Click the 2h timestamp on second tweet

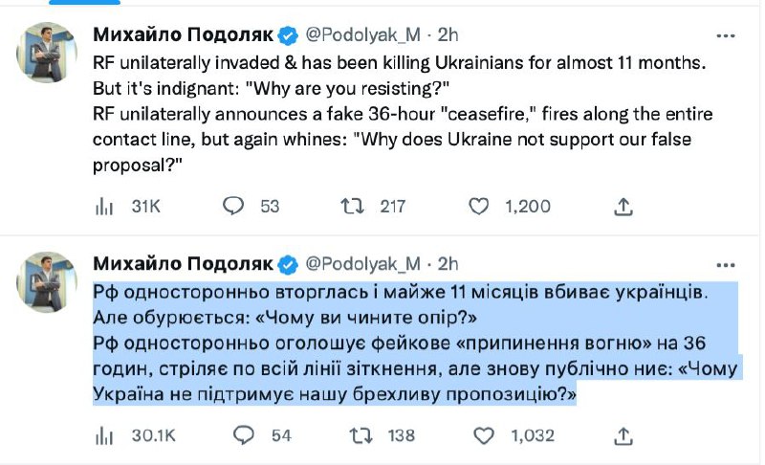pos(448,264)
